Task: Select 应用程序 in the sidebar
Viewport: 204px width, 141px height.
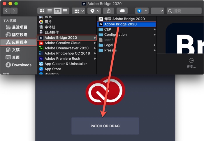Action: pyautogui.click(x=18, y=42)
